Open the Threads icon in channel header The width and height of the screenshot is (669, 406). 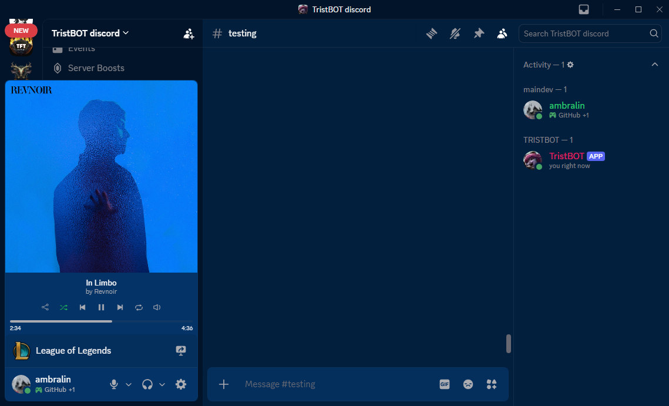[x=431, y=33]
